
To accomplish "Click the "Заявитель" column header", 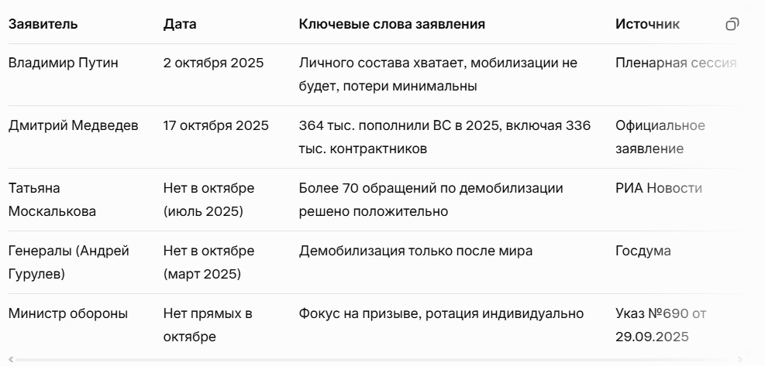I will [x=43, y=24].
